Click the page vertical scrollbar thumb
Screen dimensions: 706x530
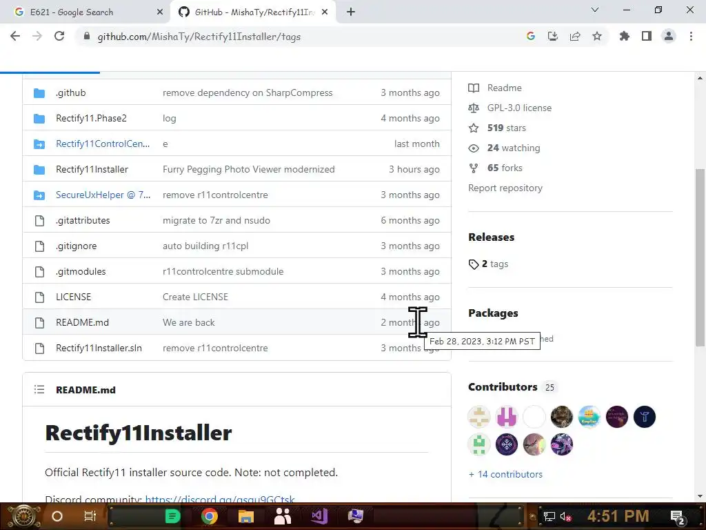(x=700, y=258)
